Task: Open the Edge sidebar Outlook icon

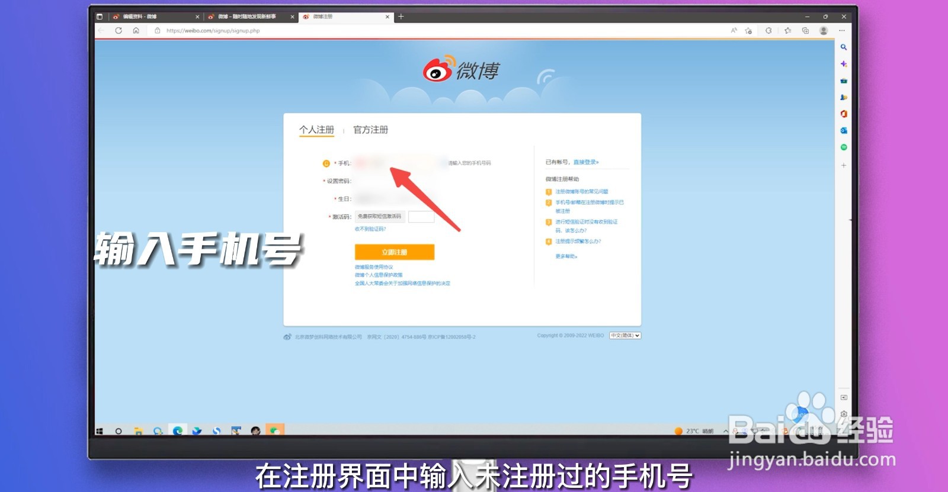Action: click(844, 130)
